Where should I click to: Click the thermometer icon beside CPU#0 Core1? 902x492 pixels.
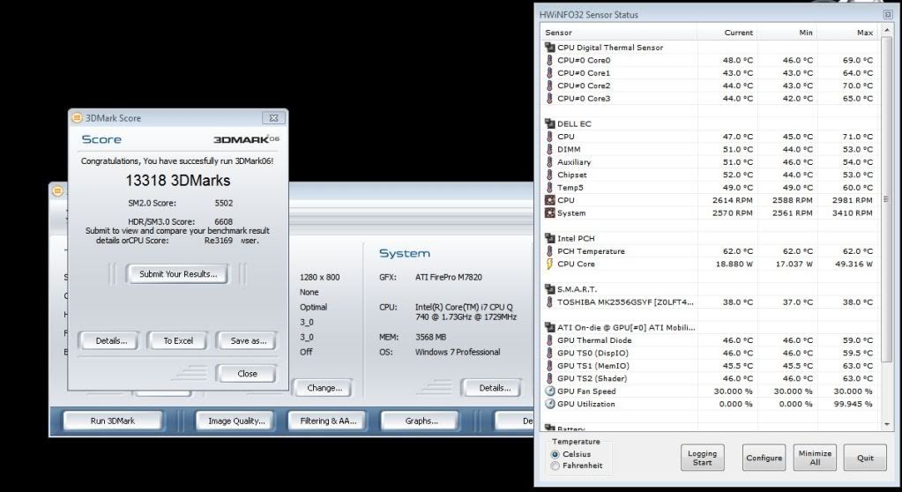[549, 72]
